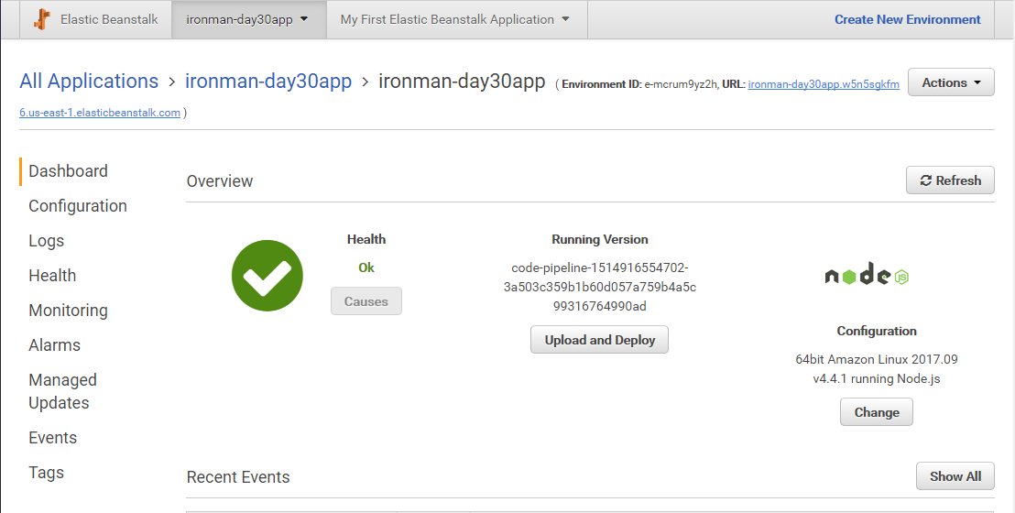The width and height of the screenshot is (1015, 513).
Task: Click the Node.js platform logo
Action: click(866, 275)
